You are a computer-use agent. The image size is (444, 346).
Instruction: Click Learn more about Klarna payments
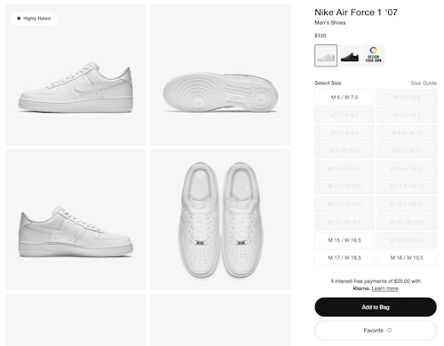pyautogui.click(x=385, y=288)
